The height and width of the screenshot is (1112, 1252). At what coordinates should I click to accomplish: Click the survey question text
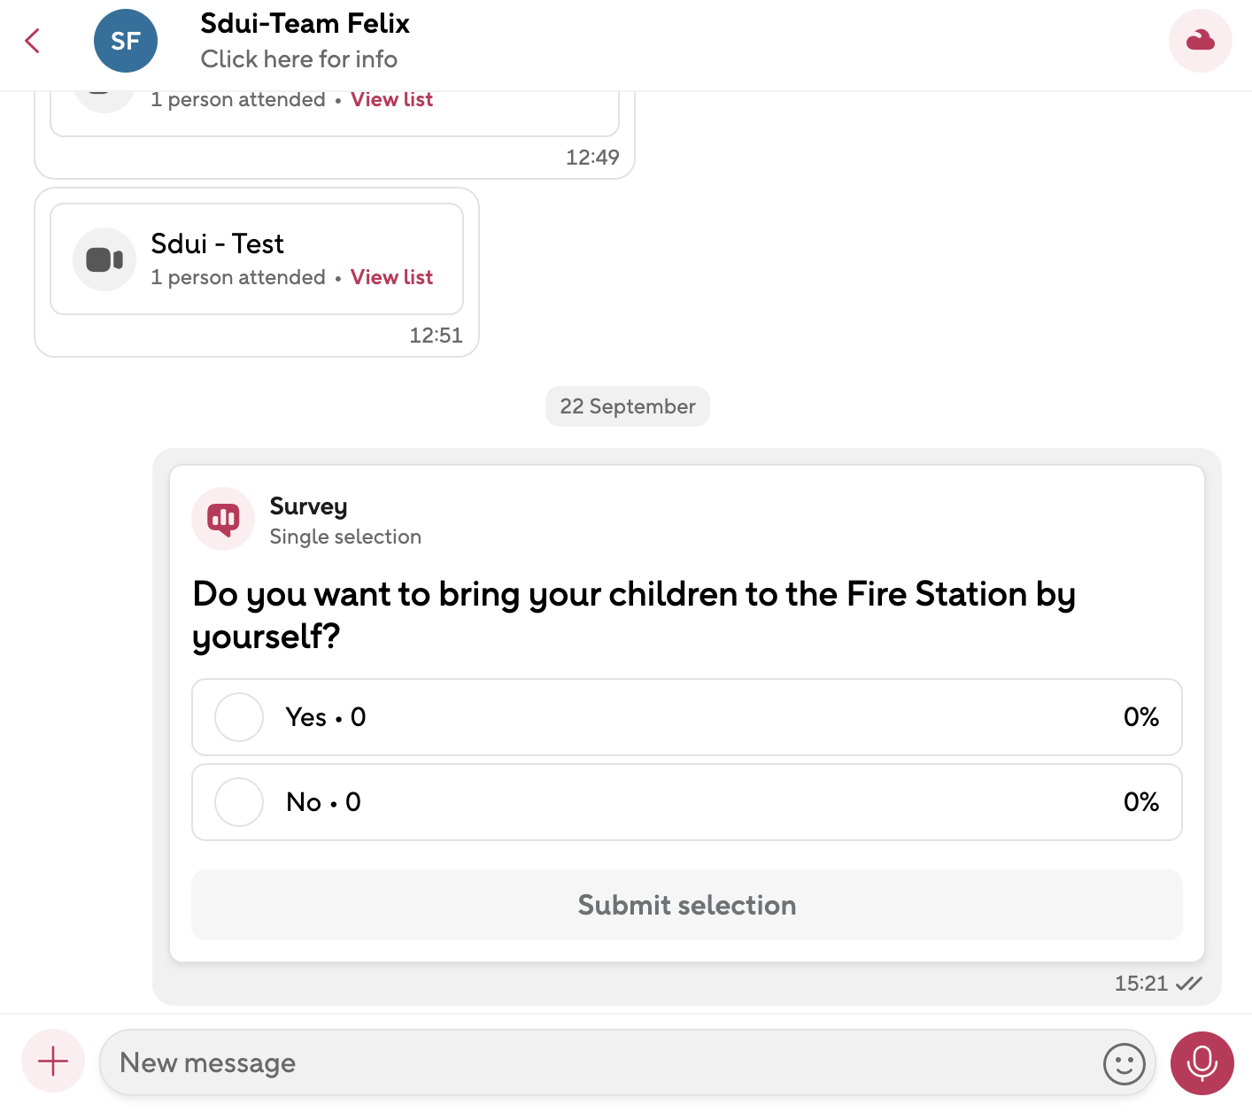pyautogui.click(x=633, y=614)
